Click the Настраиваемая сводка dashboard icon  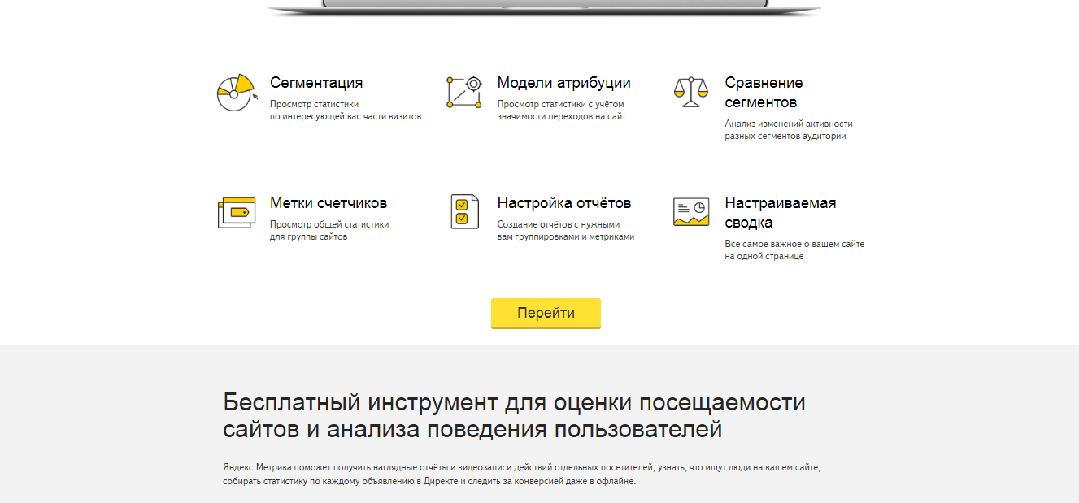click(690, 211)
